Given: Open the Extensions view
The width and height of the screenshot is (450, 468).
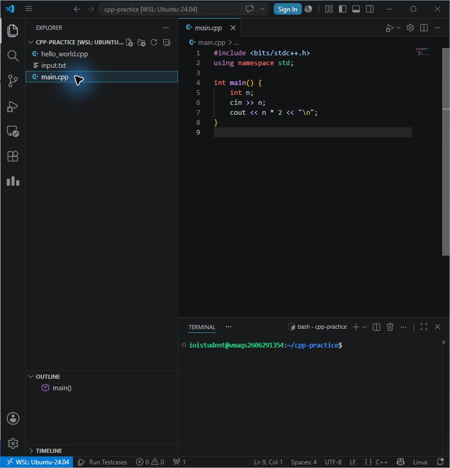Looking at the screenshot, I should coord(13,156).
